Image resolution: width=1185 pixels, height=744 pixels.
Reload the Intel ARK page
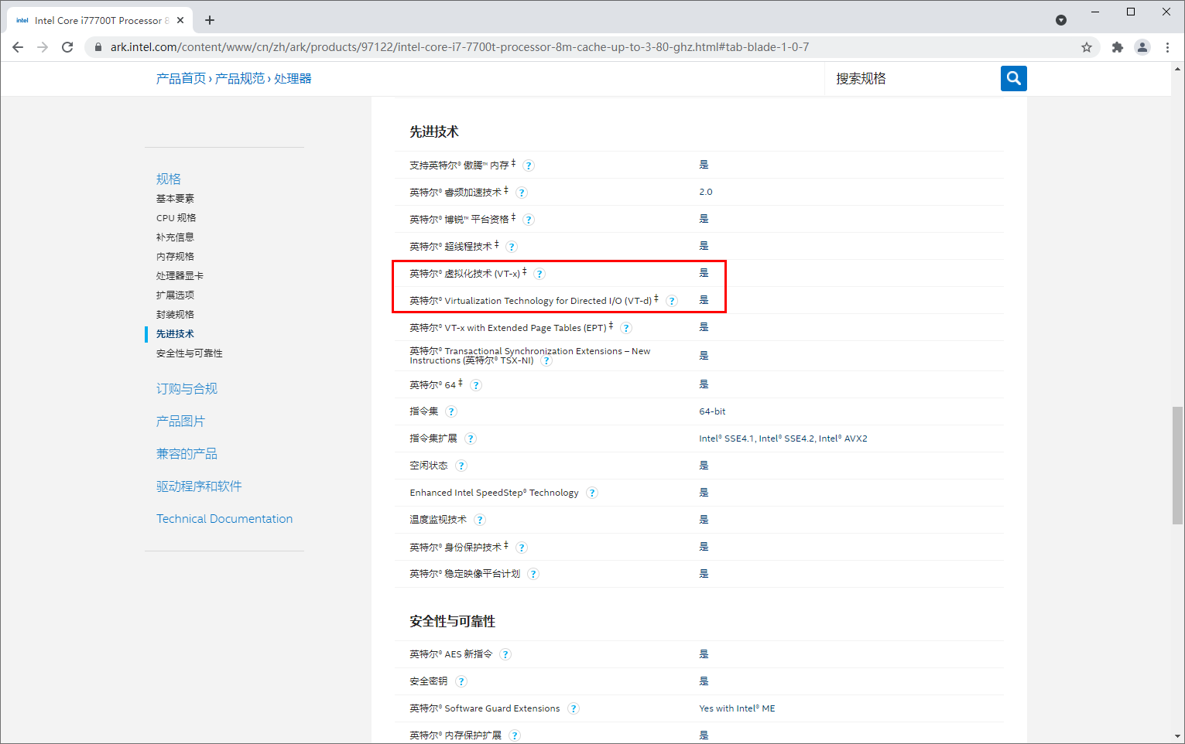pos(67,47)
